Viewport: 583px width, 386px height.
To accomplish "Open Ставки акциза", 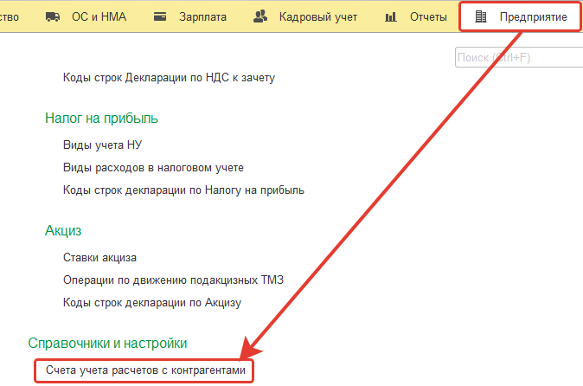I will tap(99, 257).
